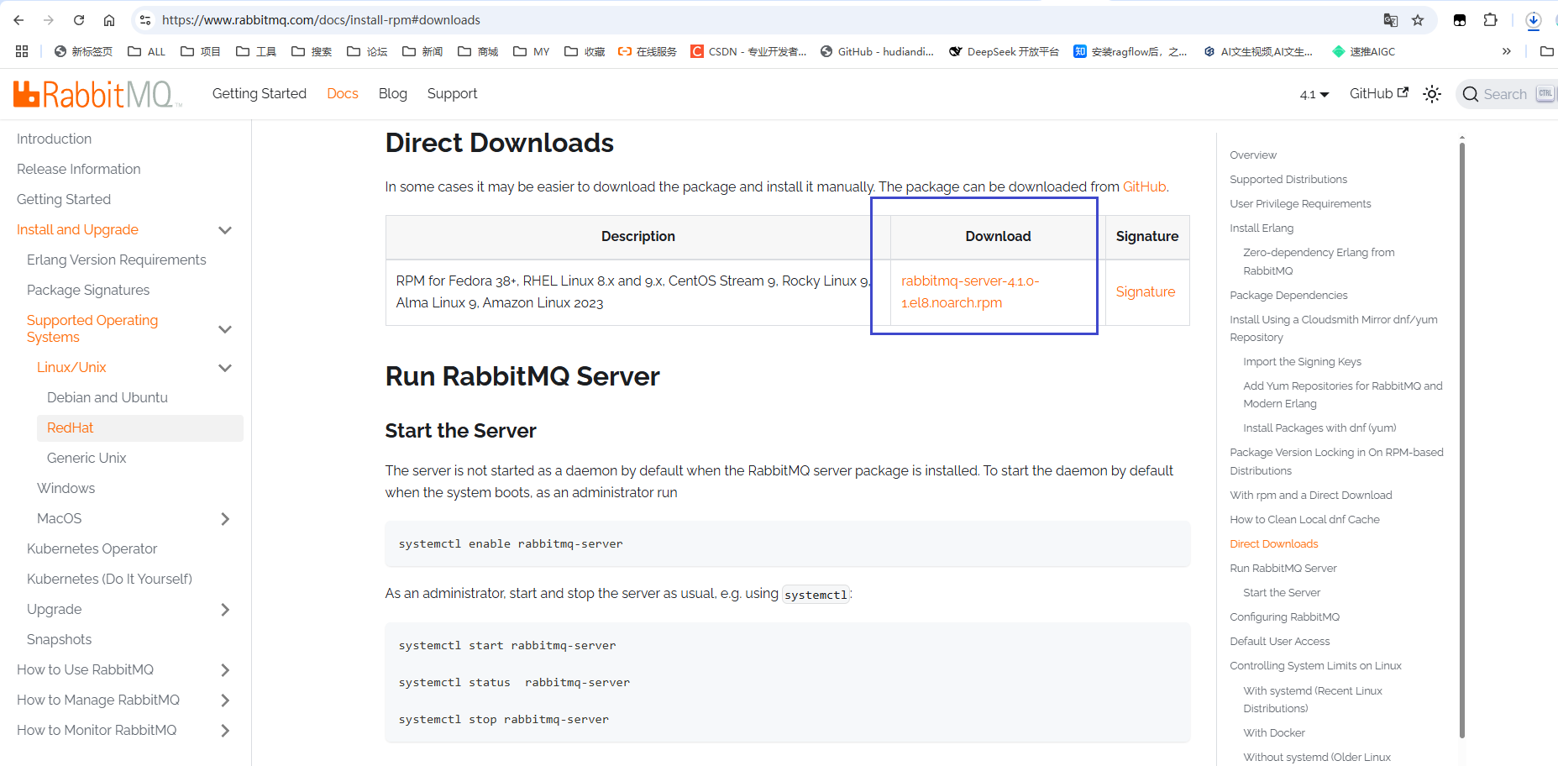
Task: Jump to Default User Access section
Action: click(x=1280, y=642)
